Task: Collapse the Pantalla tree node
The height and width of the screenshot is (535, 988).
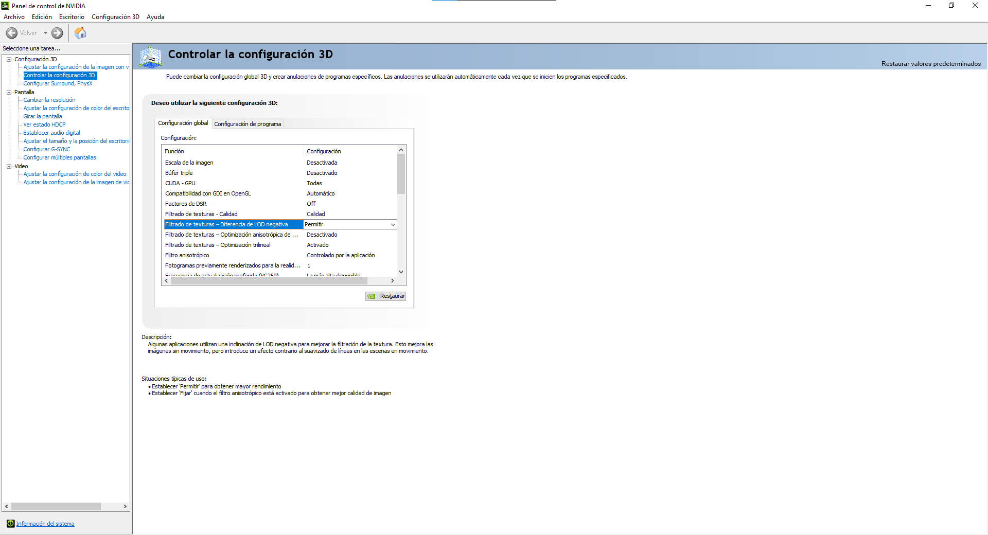Action: [x=9, y=92]
